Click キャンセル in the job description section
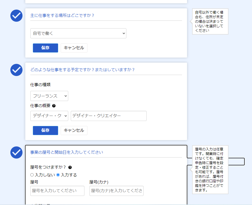The image size is (252, 205). point(74,131)
